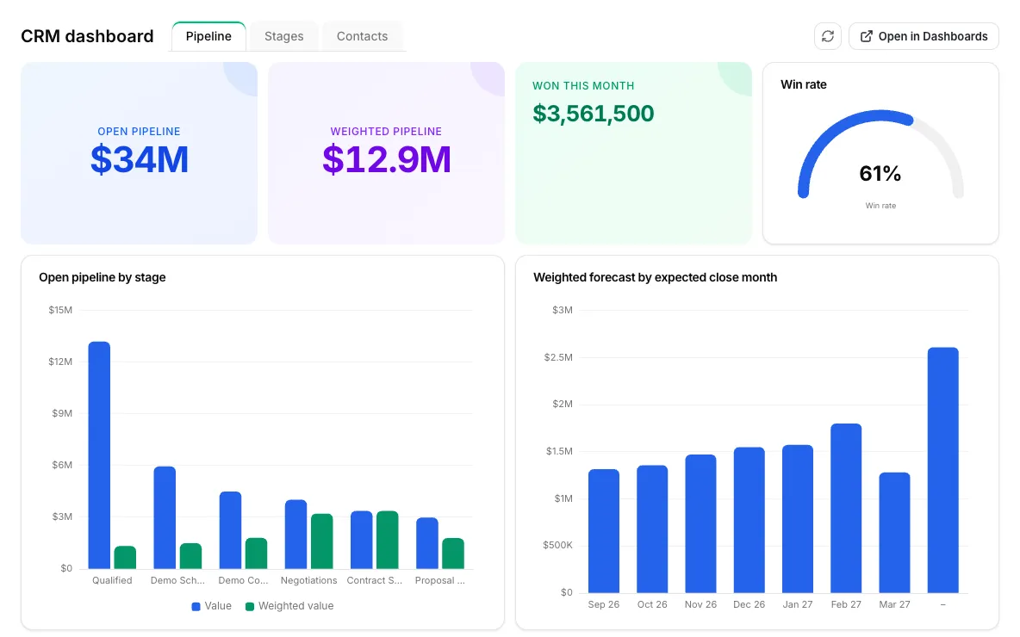Click the green Demo Sch... weighted bar
1020x637 pixels.
tap(190, 556)
